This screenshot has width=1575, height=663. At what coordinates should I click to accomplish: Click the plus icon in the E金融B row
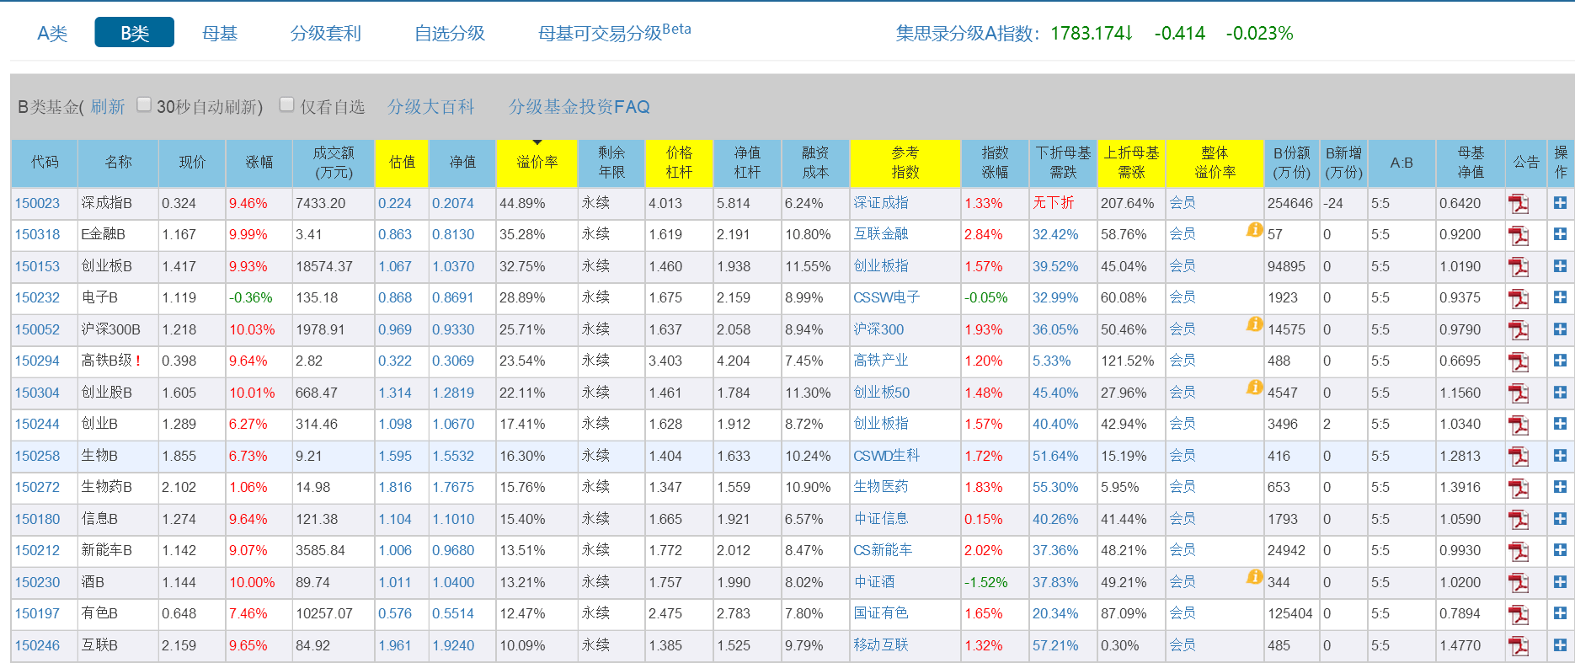click(1560, 234)
